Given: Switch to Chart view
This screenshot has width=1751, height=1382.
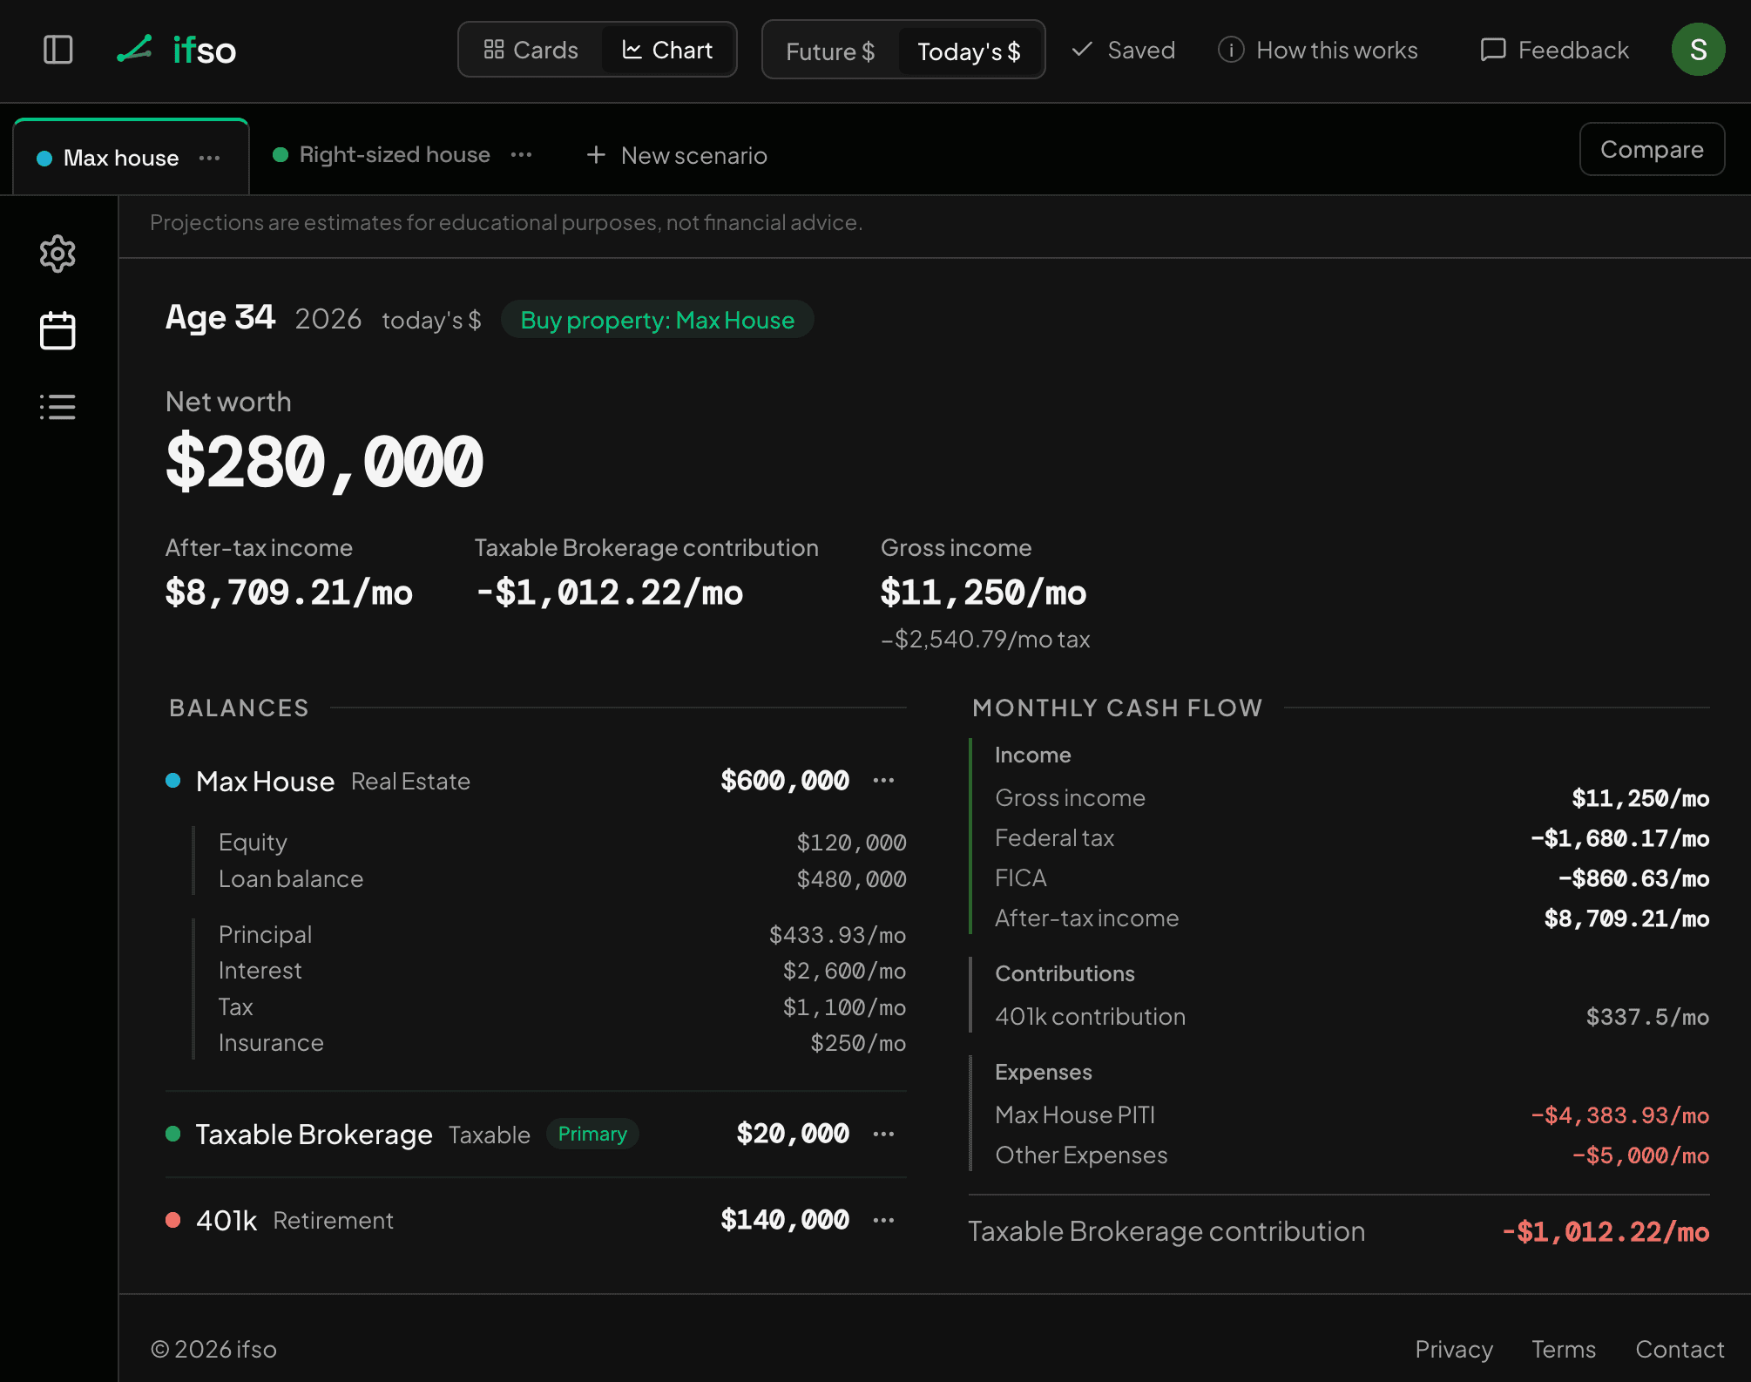Looking at the screenshot, I should pyautogui.click(x=667, y=50).
